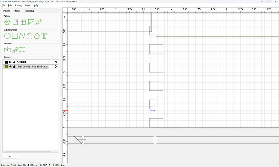Image resolution: width=279 pixels, height=167 pixels.
Task: Open Job Setup gear icon
Action: (7, 22)
